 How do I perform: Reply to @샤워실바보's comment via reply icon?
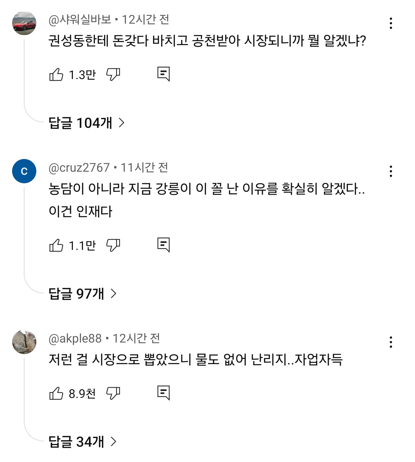163,74
